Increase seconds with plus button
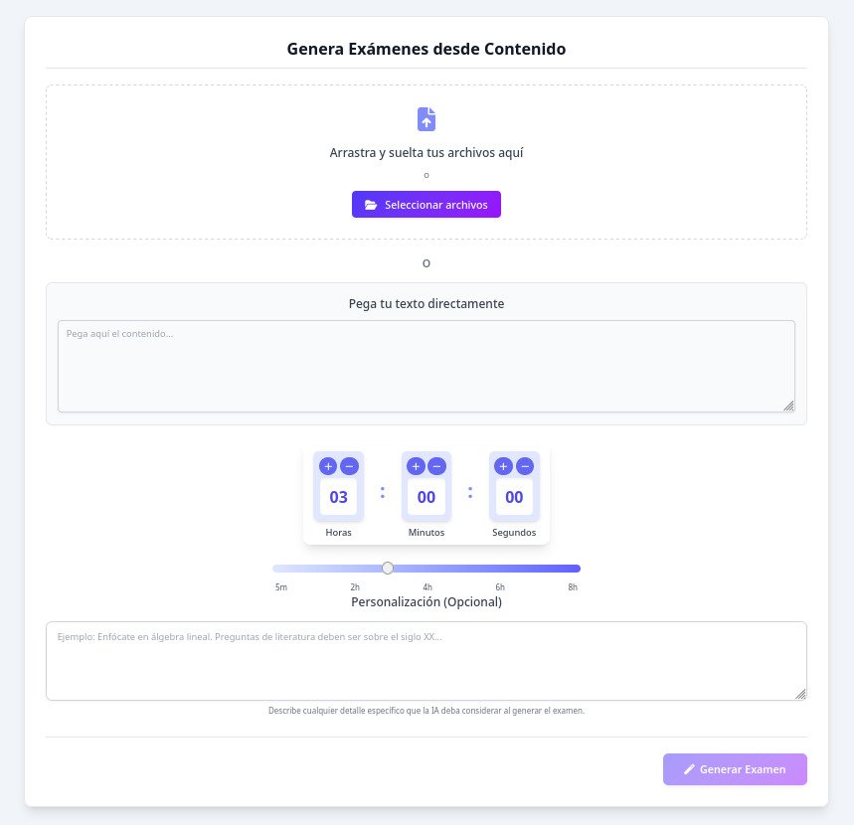This screenshot has width=854, height=825. pyautogui.click(x=503, y=466)
